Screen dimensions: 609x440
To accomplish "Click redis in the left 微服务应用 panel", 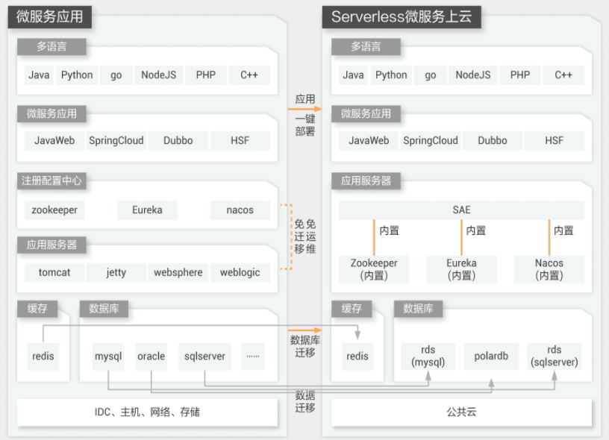I will (43, 356).
